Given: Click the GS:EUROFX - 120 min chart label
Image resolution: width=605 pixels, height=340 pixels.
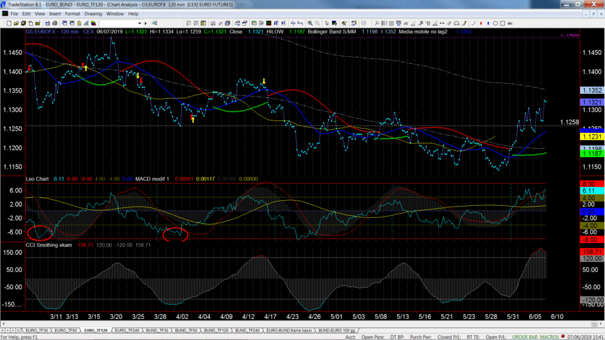Looking at the screenshot, I should (x=52, y=32).
